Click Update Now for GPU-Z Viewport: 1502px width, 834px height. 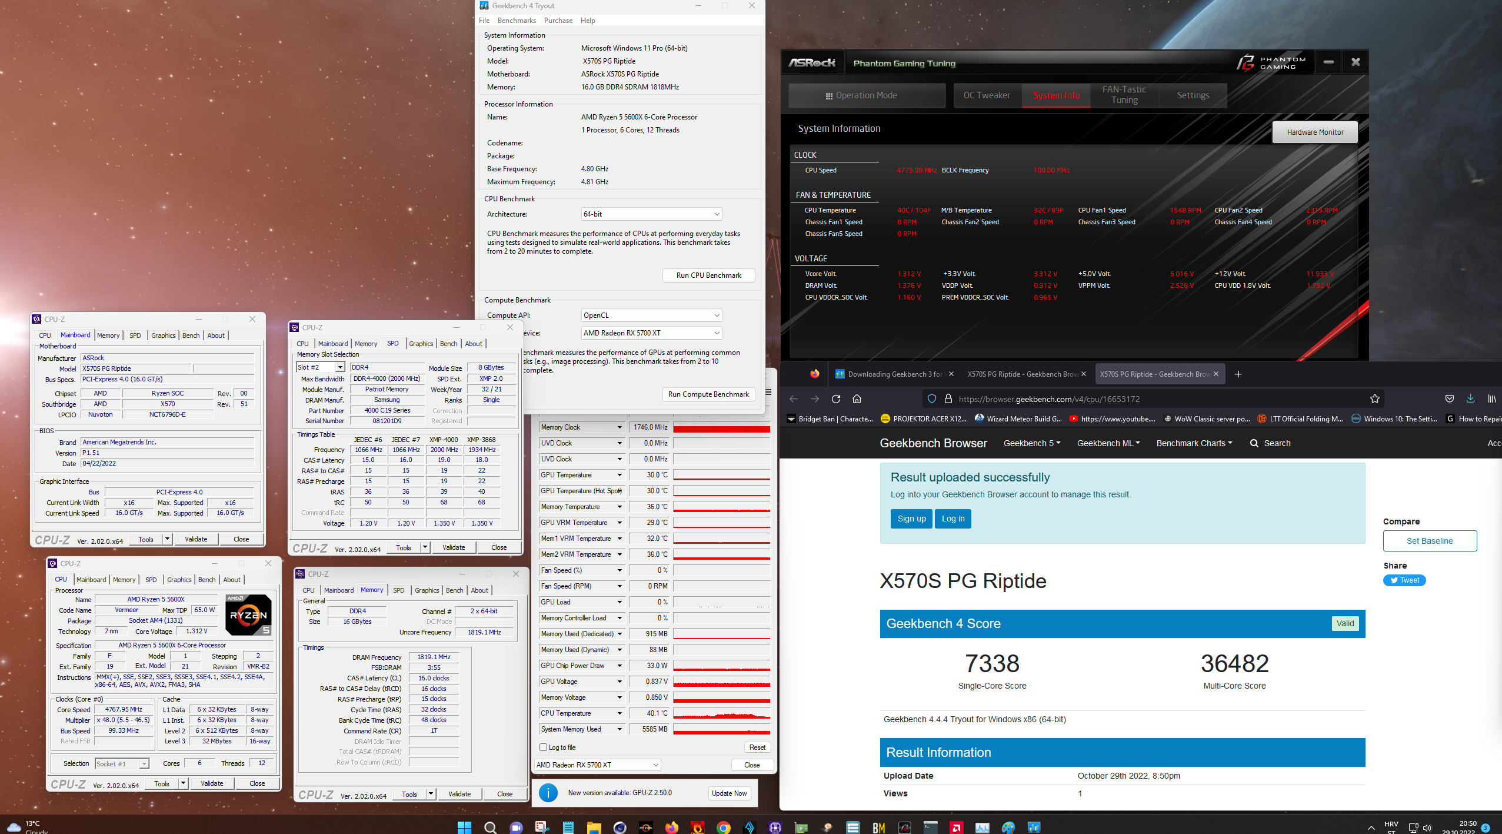pos(729,793)
